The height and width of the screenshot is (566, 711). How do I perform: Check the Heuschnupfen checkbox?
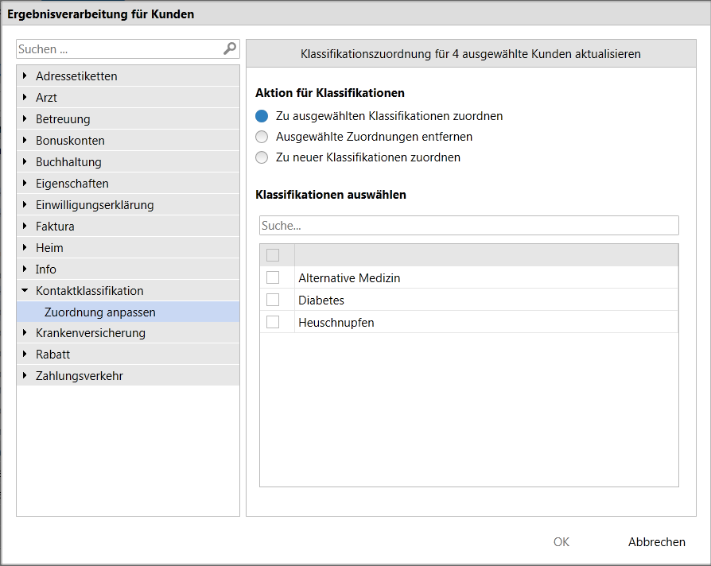273,322
